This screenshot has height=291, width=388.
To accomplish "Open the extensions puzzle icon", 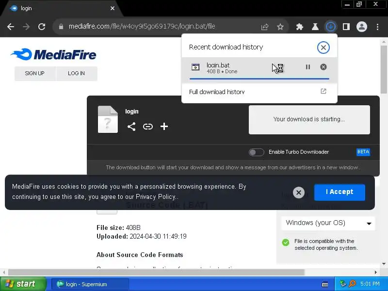I will click(300, 27).
